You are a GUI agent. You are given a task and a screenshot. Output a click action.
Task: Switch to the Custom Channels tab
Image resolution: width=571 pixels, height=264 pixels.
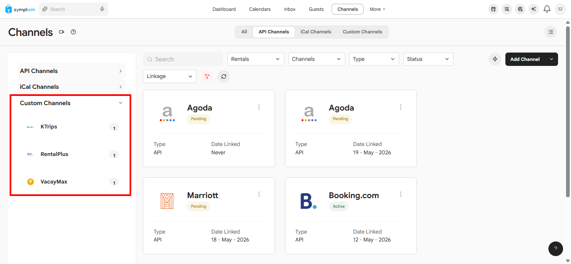pyautogui.click(x=362, y=32)
